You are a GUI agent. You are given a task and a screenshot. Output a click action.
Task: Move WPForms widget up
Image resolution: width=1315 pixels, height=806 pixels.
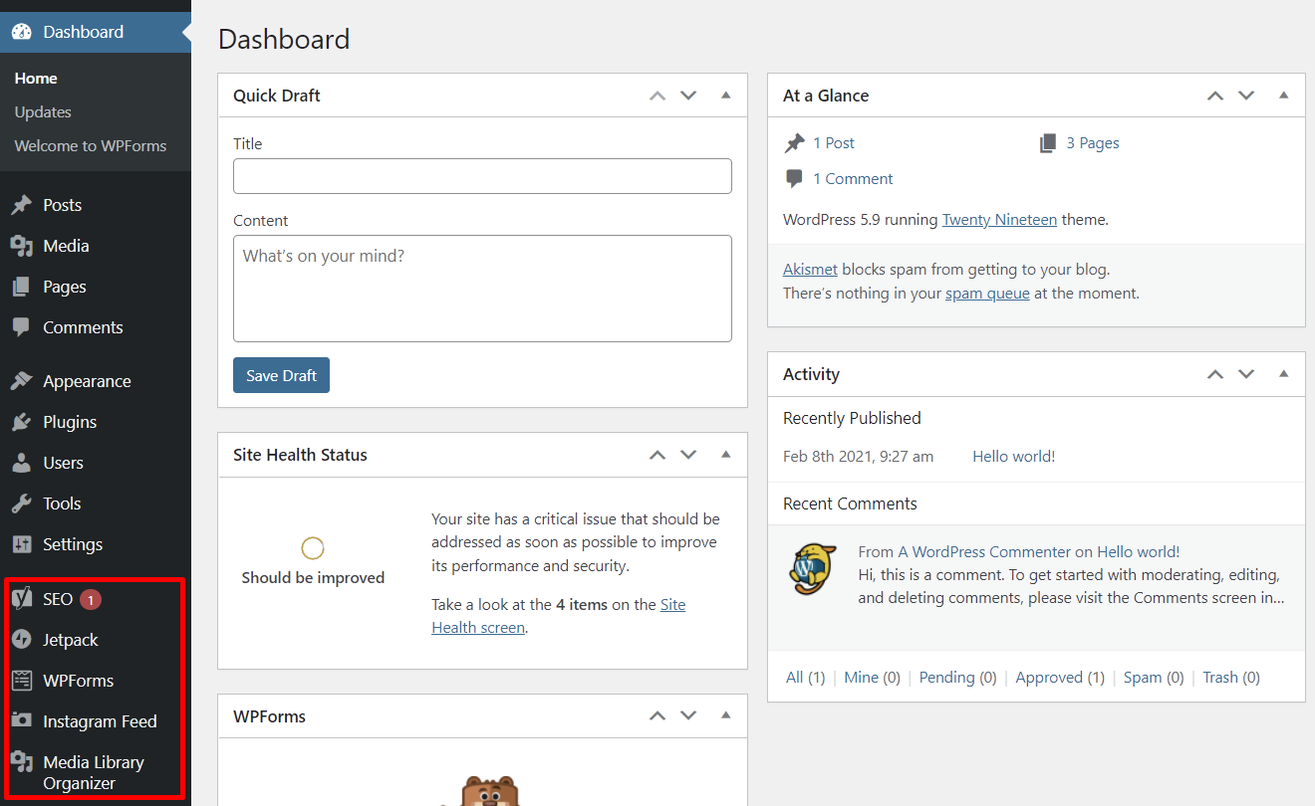tap(657, 716)
